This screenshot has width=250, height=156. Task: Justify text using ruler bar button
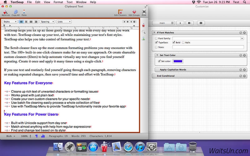pos(31,22)
